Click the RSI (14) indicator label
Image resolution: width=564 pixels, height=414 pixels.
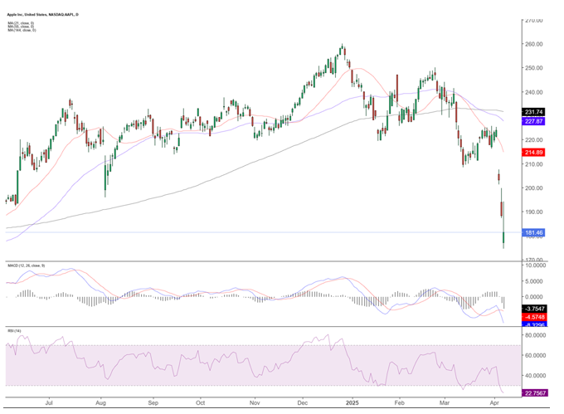(x=13, y=332)
